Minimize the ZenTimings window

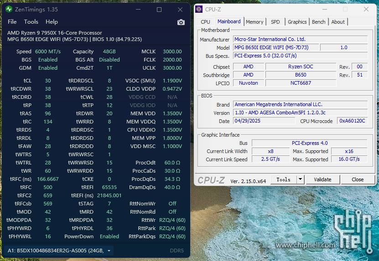click(138, 10)
